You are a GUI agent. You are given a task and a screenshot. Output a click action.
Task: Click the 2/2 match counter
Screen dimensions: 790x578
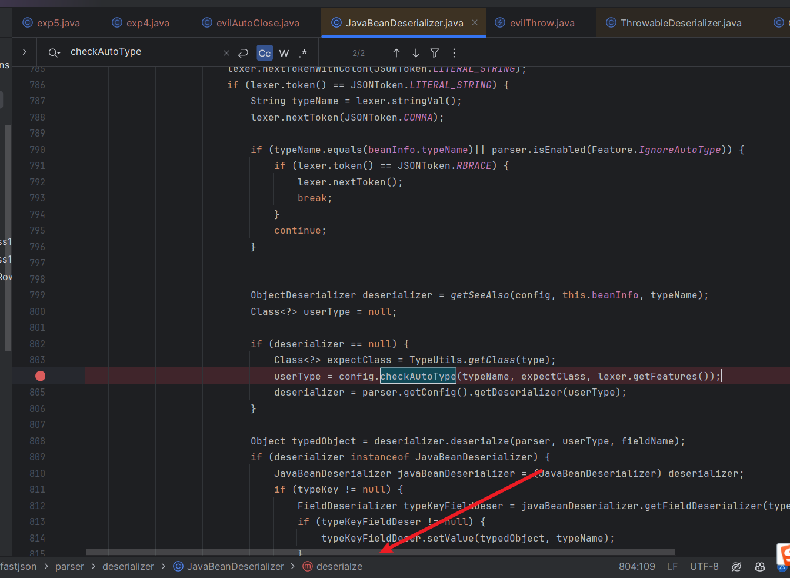pyautogui.click(x=359, y=53)
